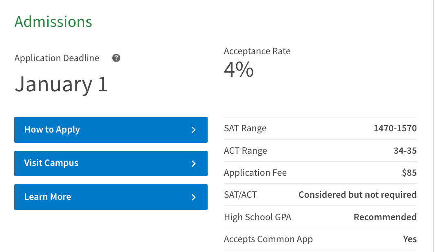Click the Considered but not required text
The width and height of the screenshot is (434, 252).
358,195
